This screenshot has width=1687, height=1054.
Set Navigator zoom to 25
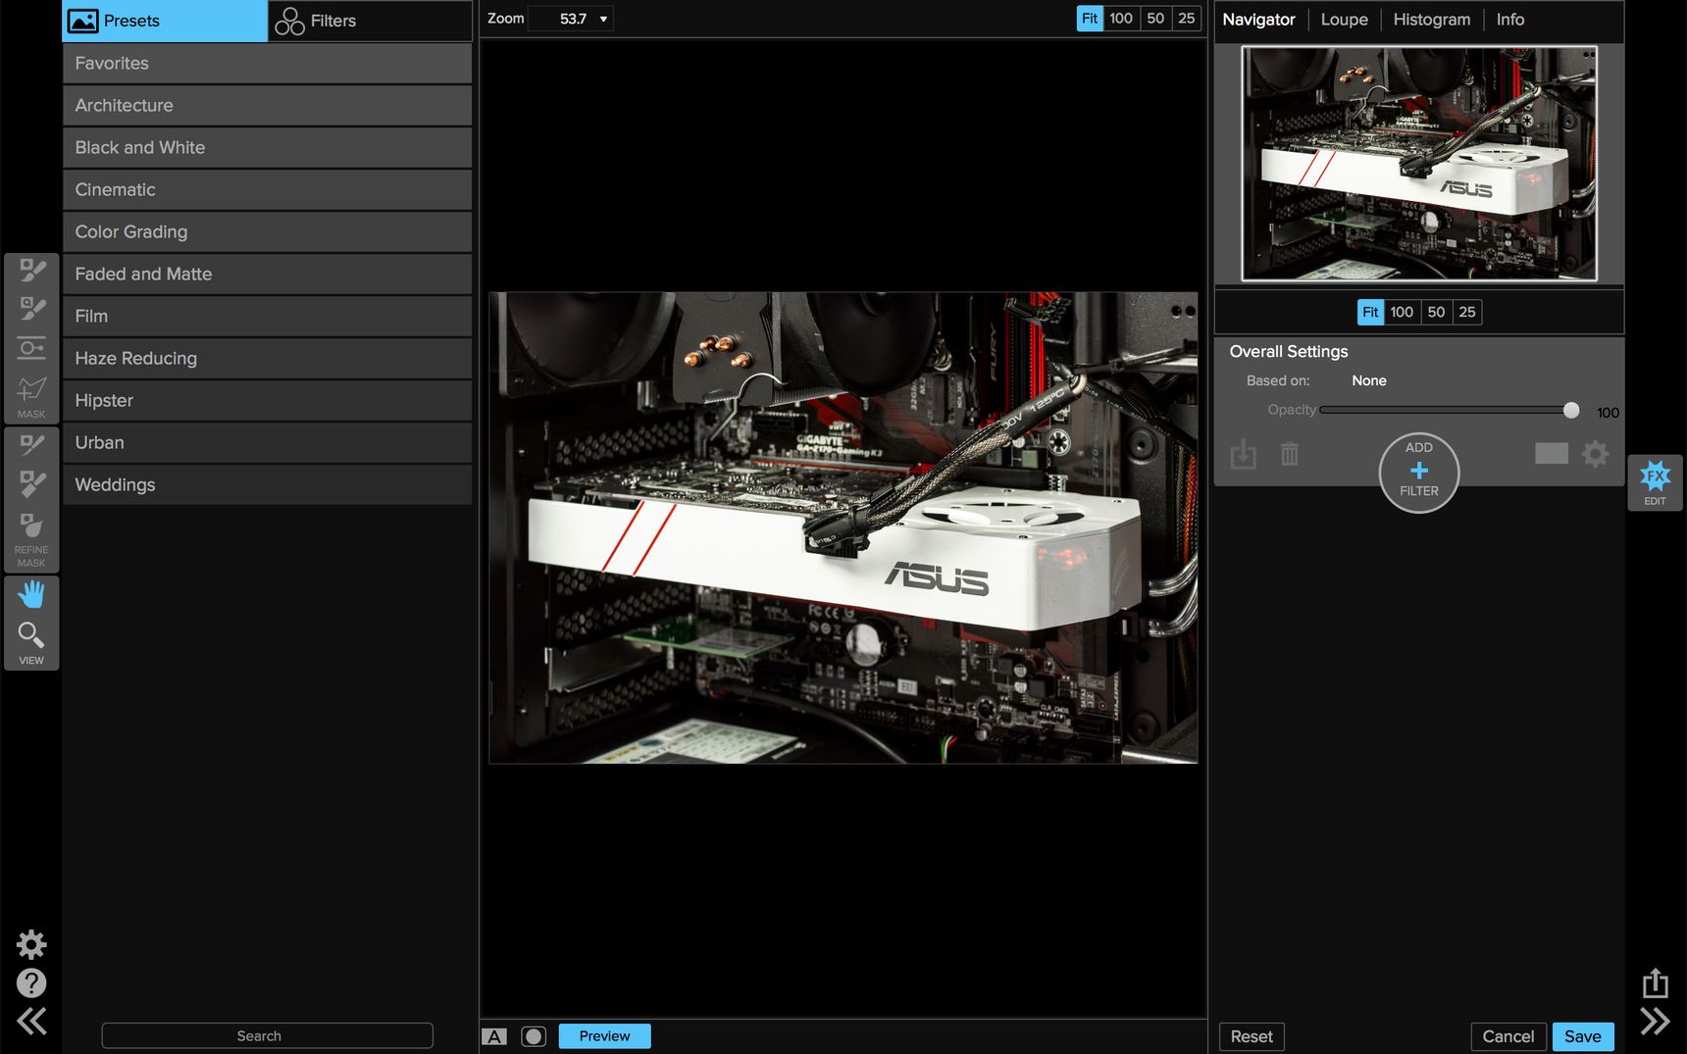tap(1467, 312)
